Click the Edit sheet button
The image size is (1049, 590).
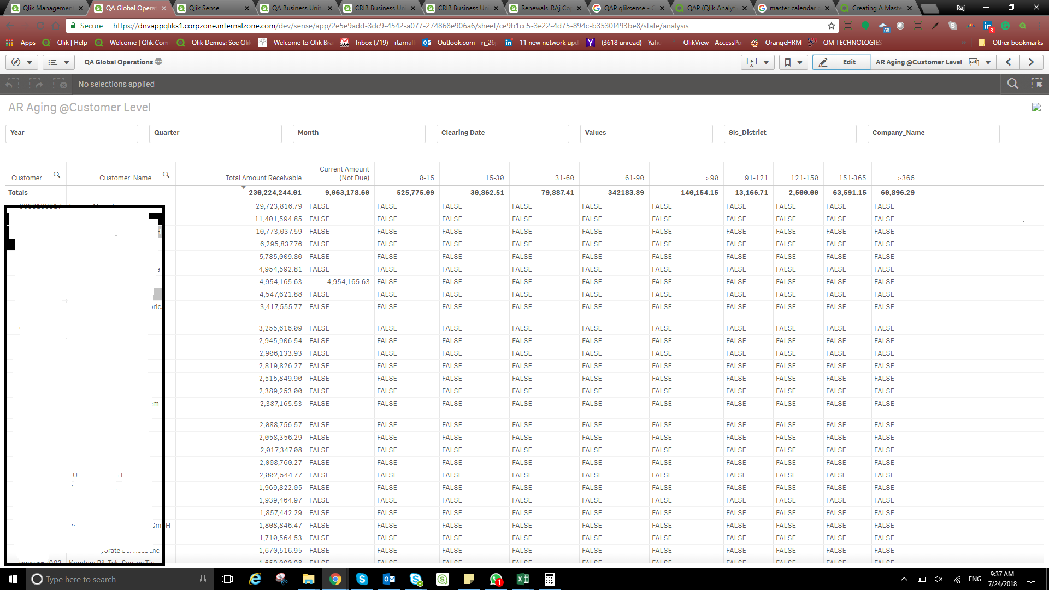pos(841,62)
